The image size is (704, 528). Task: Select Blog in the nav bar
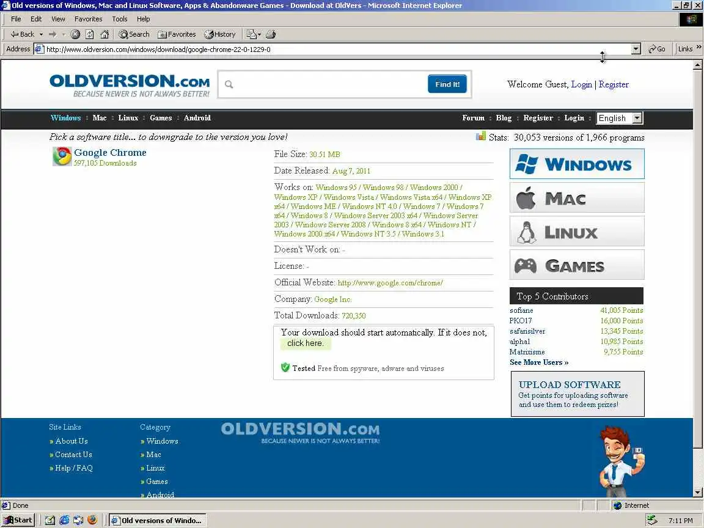point(504,117)
